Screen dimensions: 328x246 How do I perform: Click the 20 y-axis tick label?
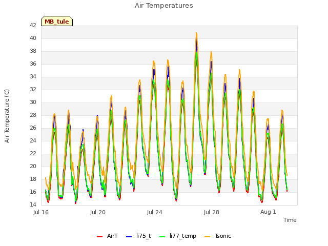click(33, 166)
